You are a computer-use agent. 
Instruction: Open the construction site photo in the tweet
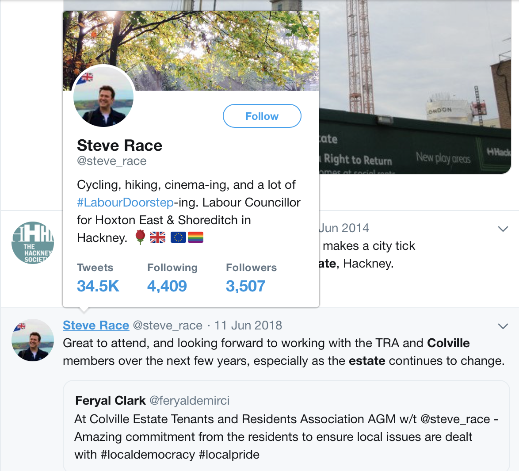pos(415,87)
